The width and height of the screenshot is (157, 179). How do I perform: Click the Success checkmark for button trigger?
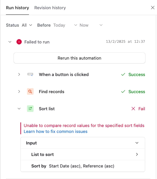click(x=123, y=75)
